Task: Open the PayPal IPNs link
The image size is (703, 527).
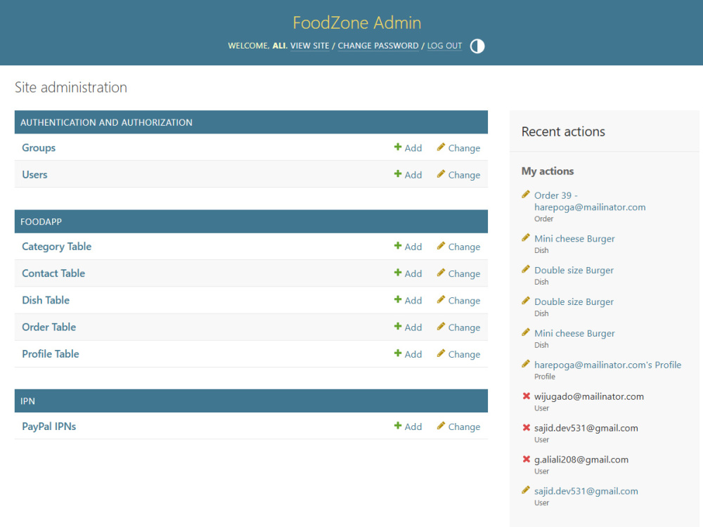Action: click(x=49, y=427)
